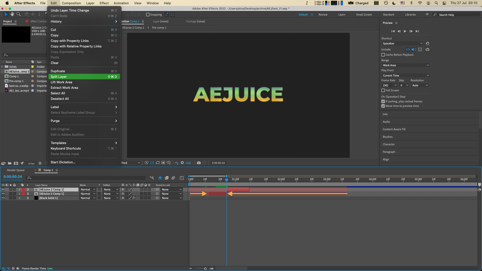Image resolution: width=482 pixels, height=271 pixels.
Task: Click the red label swatch of layer 2
Action: (24, 189)
